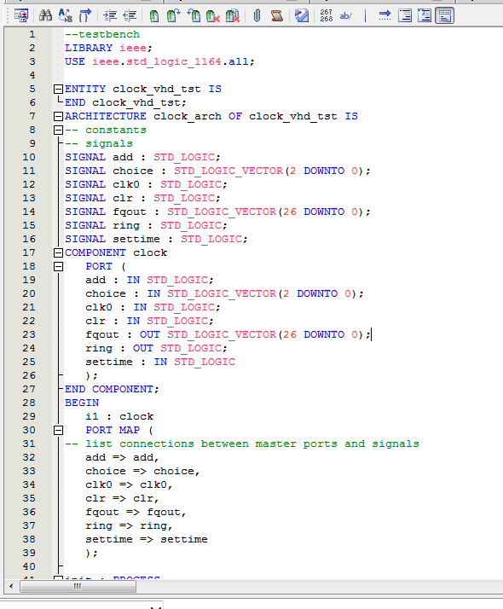The width and height of the screenshot is (503, 609).
Task: Open the Replace tool (A-to-B icon)
Action: (65, 15)
